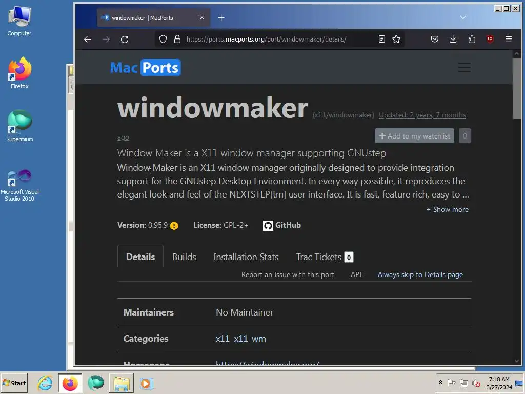Click the Updated 2 years, 7 months link
Screen dimensions: 525x394
coord(422,115)
